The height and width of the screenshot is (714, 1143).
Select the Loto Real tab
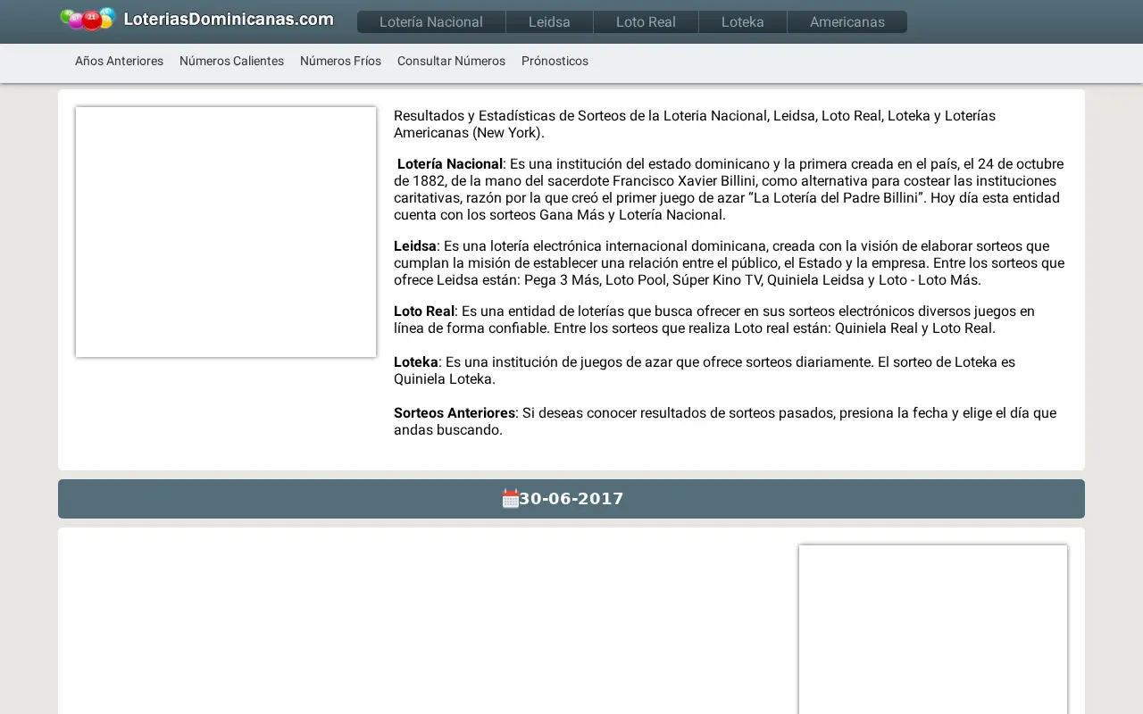[646, 22]
